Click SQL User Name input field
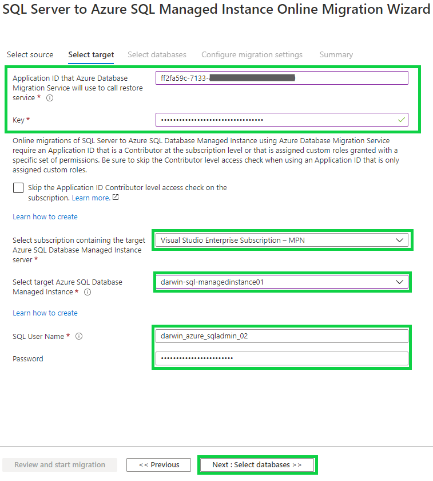The height and width of the screenshot is (481, 433). pos(282,336)
